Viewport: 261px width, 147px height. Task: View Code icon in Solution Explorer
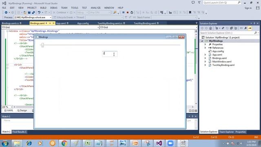(x=241, y=28)
